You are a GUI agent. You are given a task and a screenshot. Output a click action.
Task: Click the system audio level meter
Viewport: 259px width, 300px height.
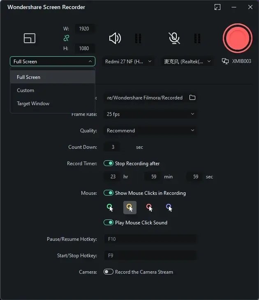[138, 38]
